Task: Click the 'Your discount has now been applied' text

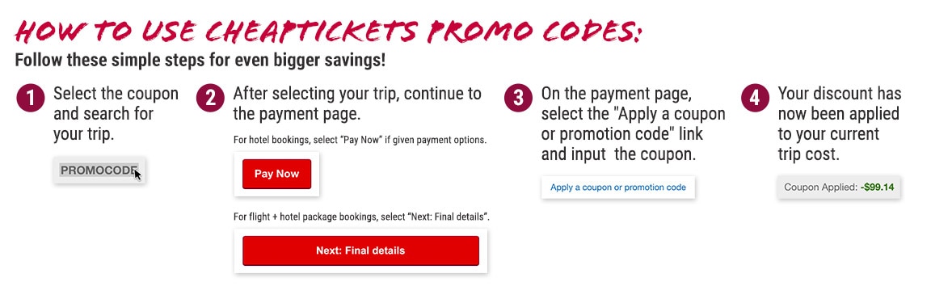Action: point(840,124)
